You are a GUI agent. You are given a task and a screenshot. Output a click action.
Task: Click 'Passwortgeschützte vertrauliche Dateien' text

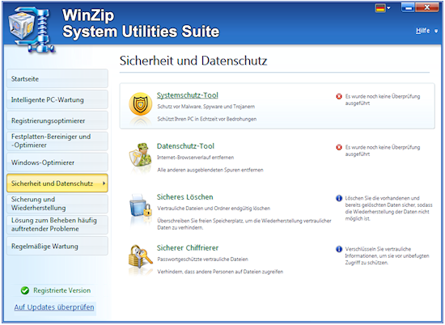[202, 260]
